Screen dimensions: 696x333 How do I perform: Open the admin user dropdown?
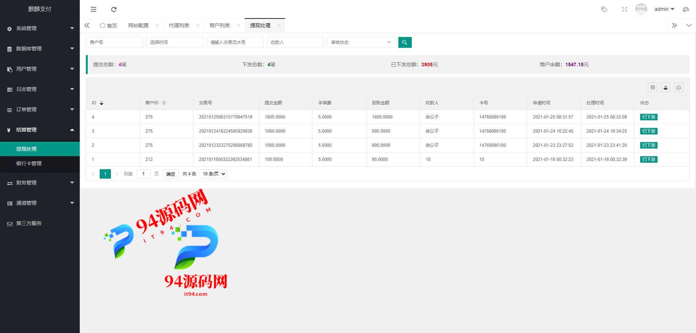pyautogui.click(x=664, y=9)
